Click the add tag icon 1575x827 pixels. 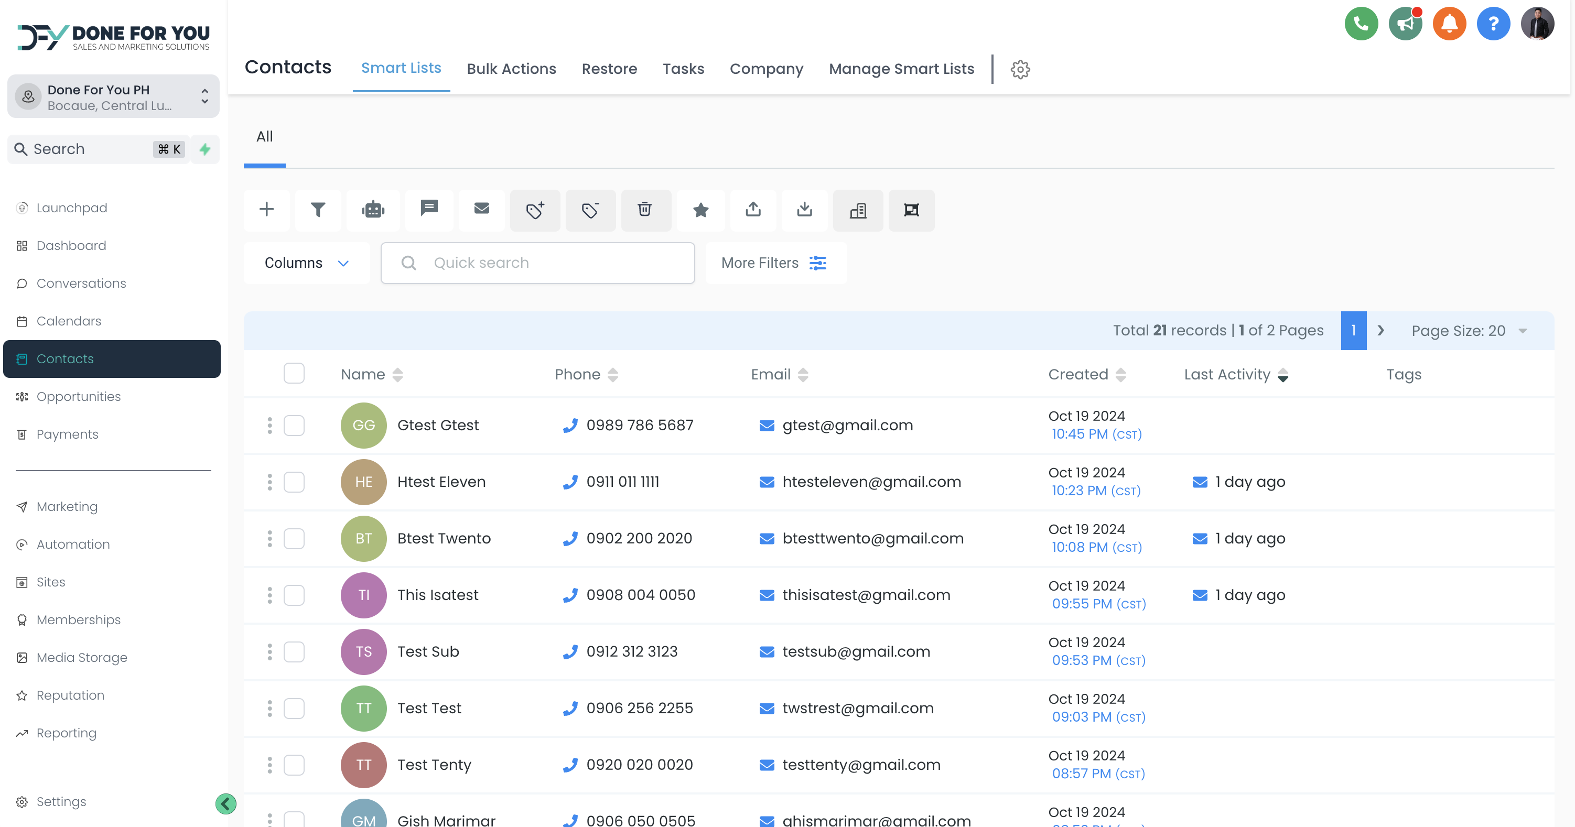[x=535, y=210]
